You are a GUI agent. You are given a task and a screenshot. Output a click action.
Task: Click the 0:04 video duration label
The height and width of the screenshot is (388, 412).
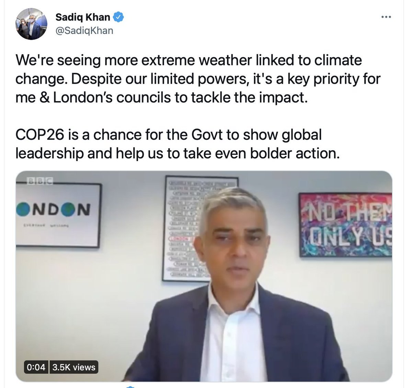click(x=36, y=367)
